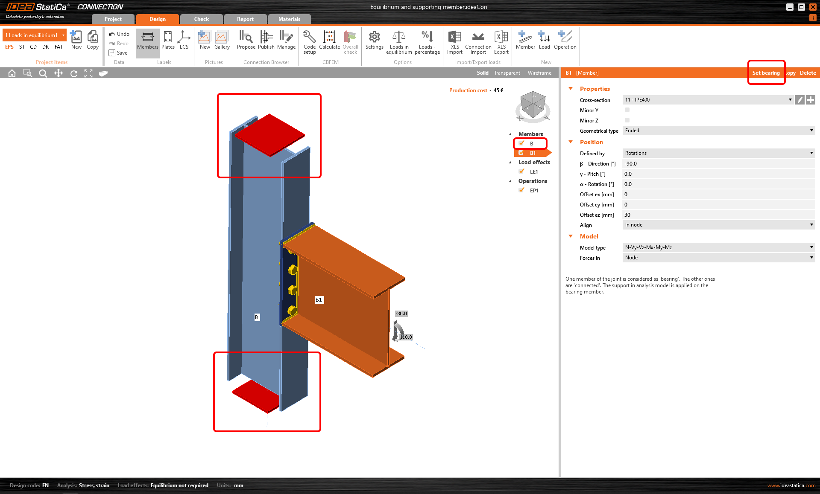Click the cross-section edit pencil icon
Screen dimensions: 820x494
pos(800,100)
